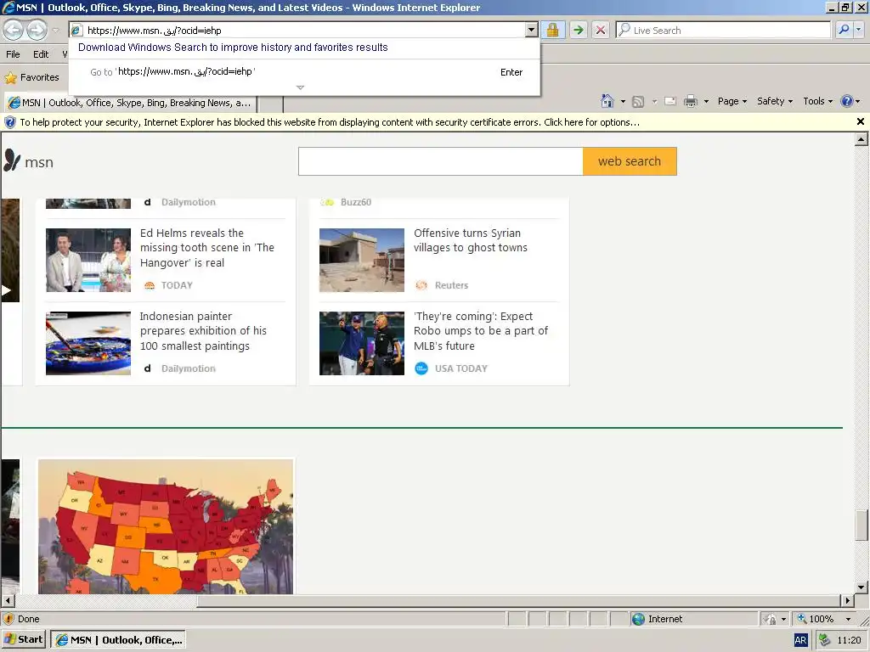Click the Read Mail envelope icon
This screenshot has width=870, height=652.
(670, 102)
